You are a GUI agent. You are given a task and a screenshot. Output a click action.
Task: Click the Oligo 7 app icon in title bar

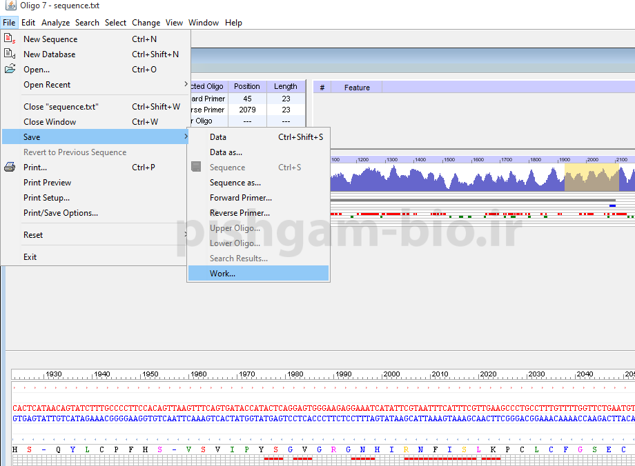[10, 6]
